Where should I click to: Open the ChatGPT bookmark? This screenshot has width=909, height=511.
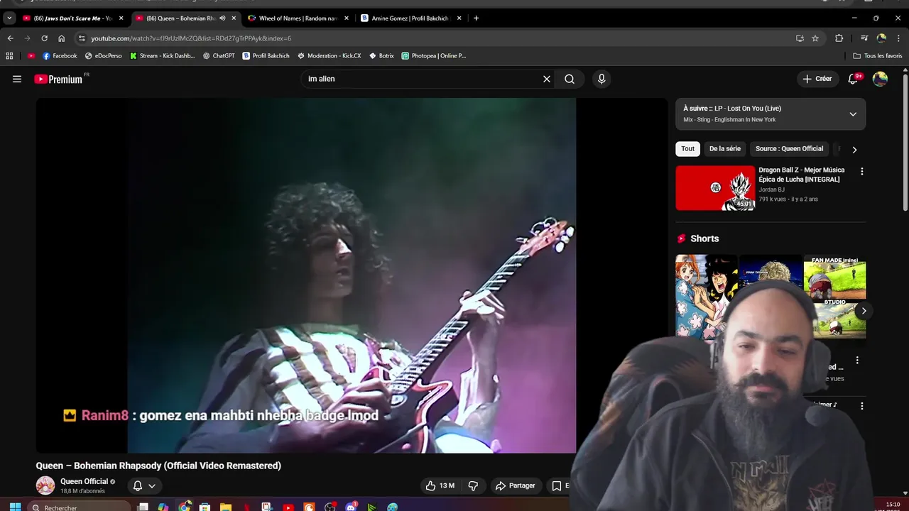pos(219,55)
